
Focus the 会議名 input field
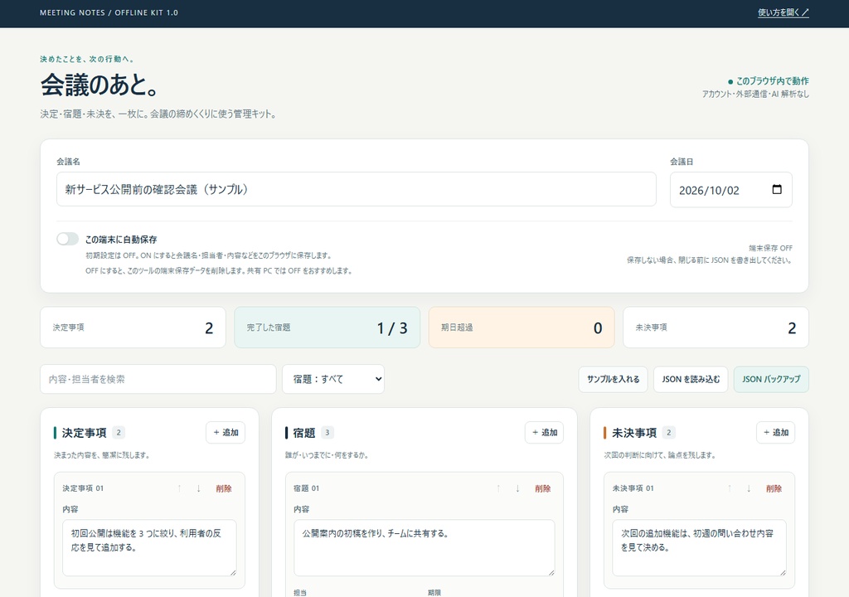tap(357, 190)
